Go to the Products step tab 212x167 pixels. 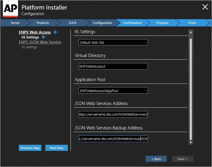click(x=43, y=23)
